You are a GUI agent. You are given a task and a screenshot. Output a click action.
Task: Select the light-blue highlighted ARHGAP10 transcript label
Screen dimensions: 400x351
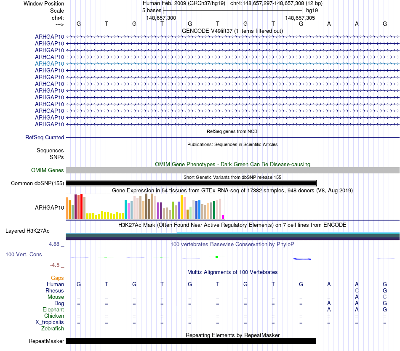coord(50,64)
